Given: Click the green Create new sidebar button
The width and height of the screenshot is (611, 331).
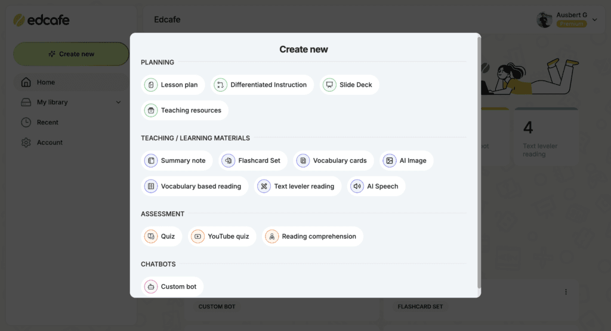Looking at the screenshot, I should pos(71,54).
